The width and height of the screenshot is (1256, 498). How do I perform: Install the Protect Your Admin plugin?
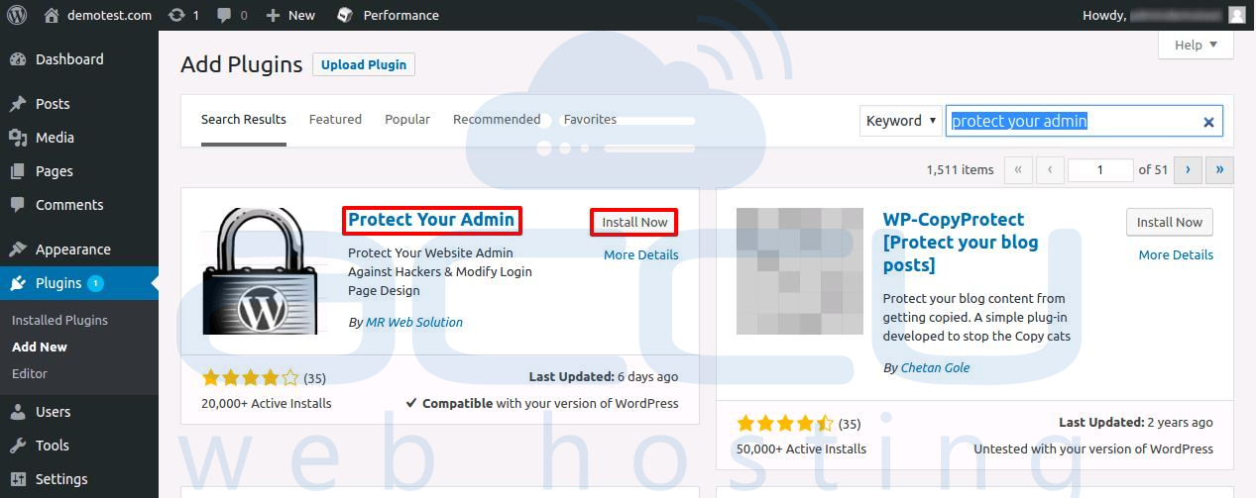[634, 223]
